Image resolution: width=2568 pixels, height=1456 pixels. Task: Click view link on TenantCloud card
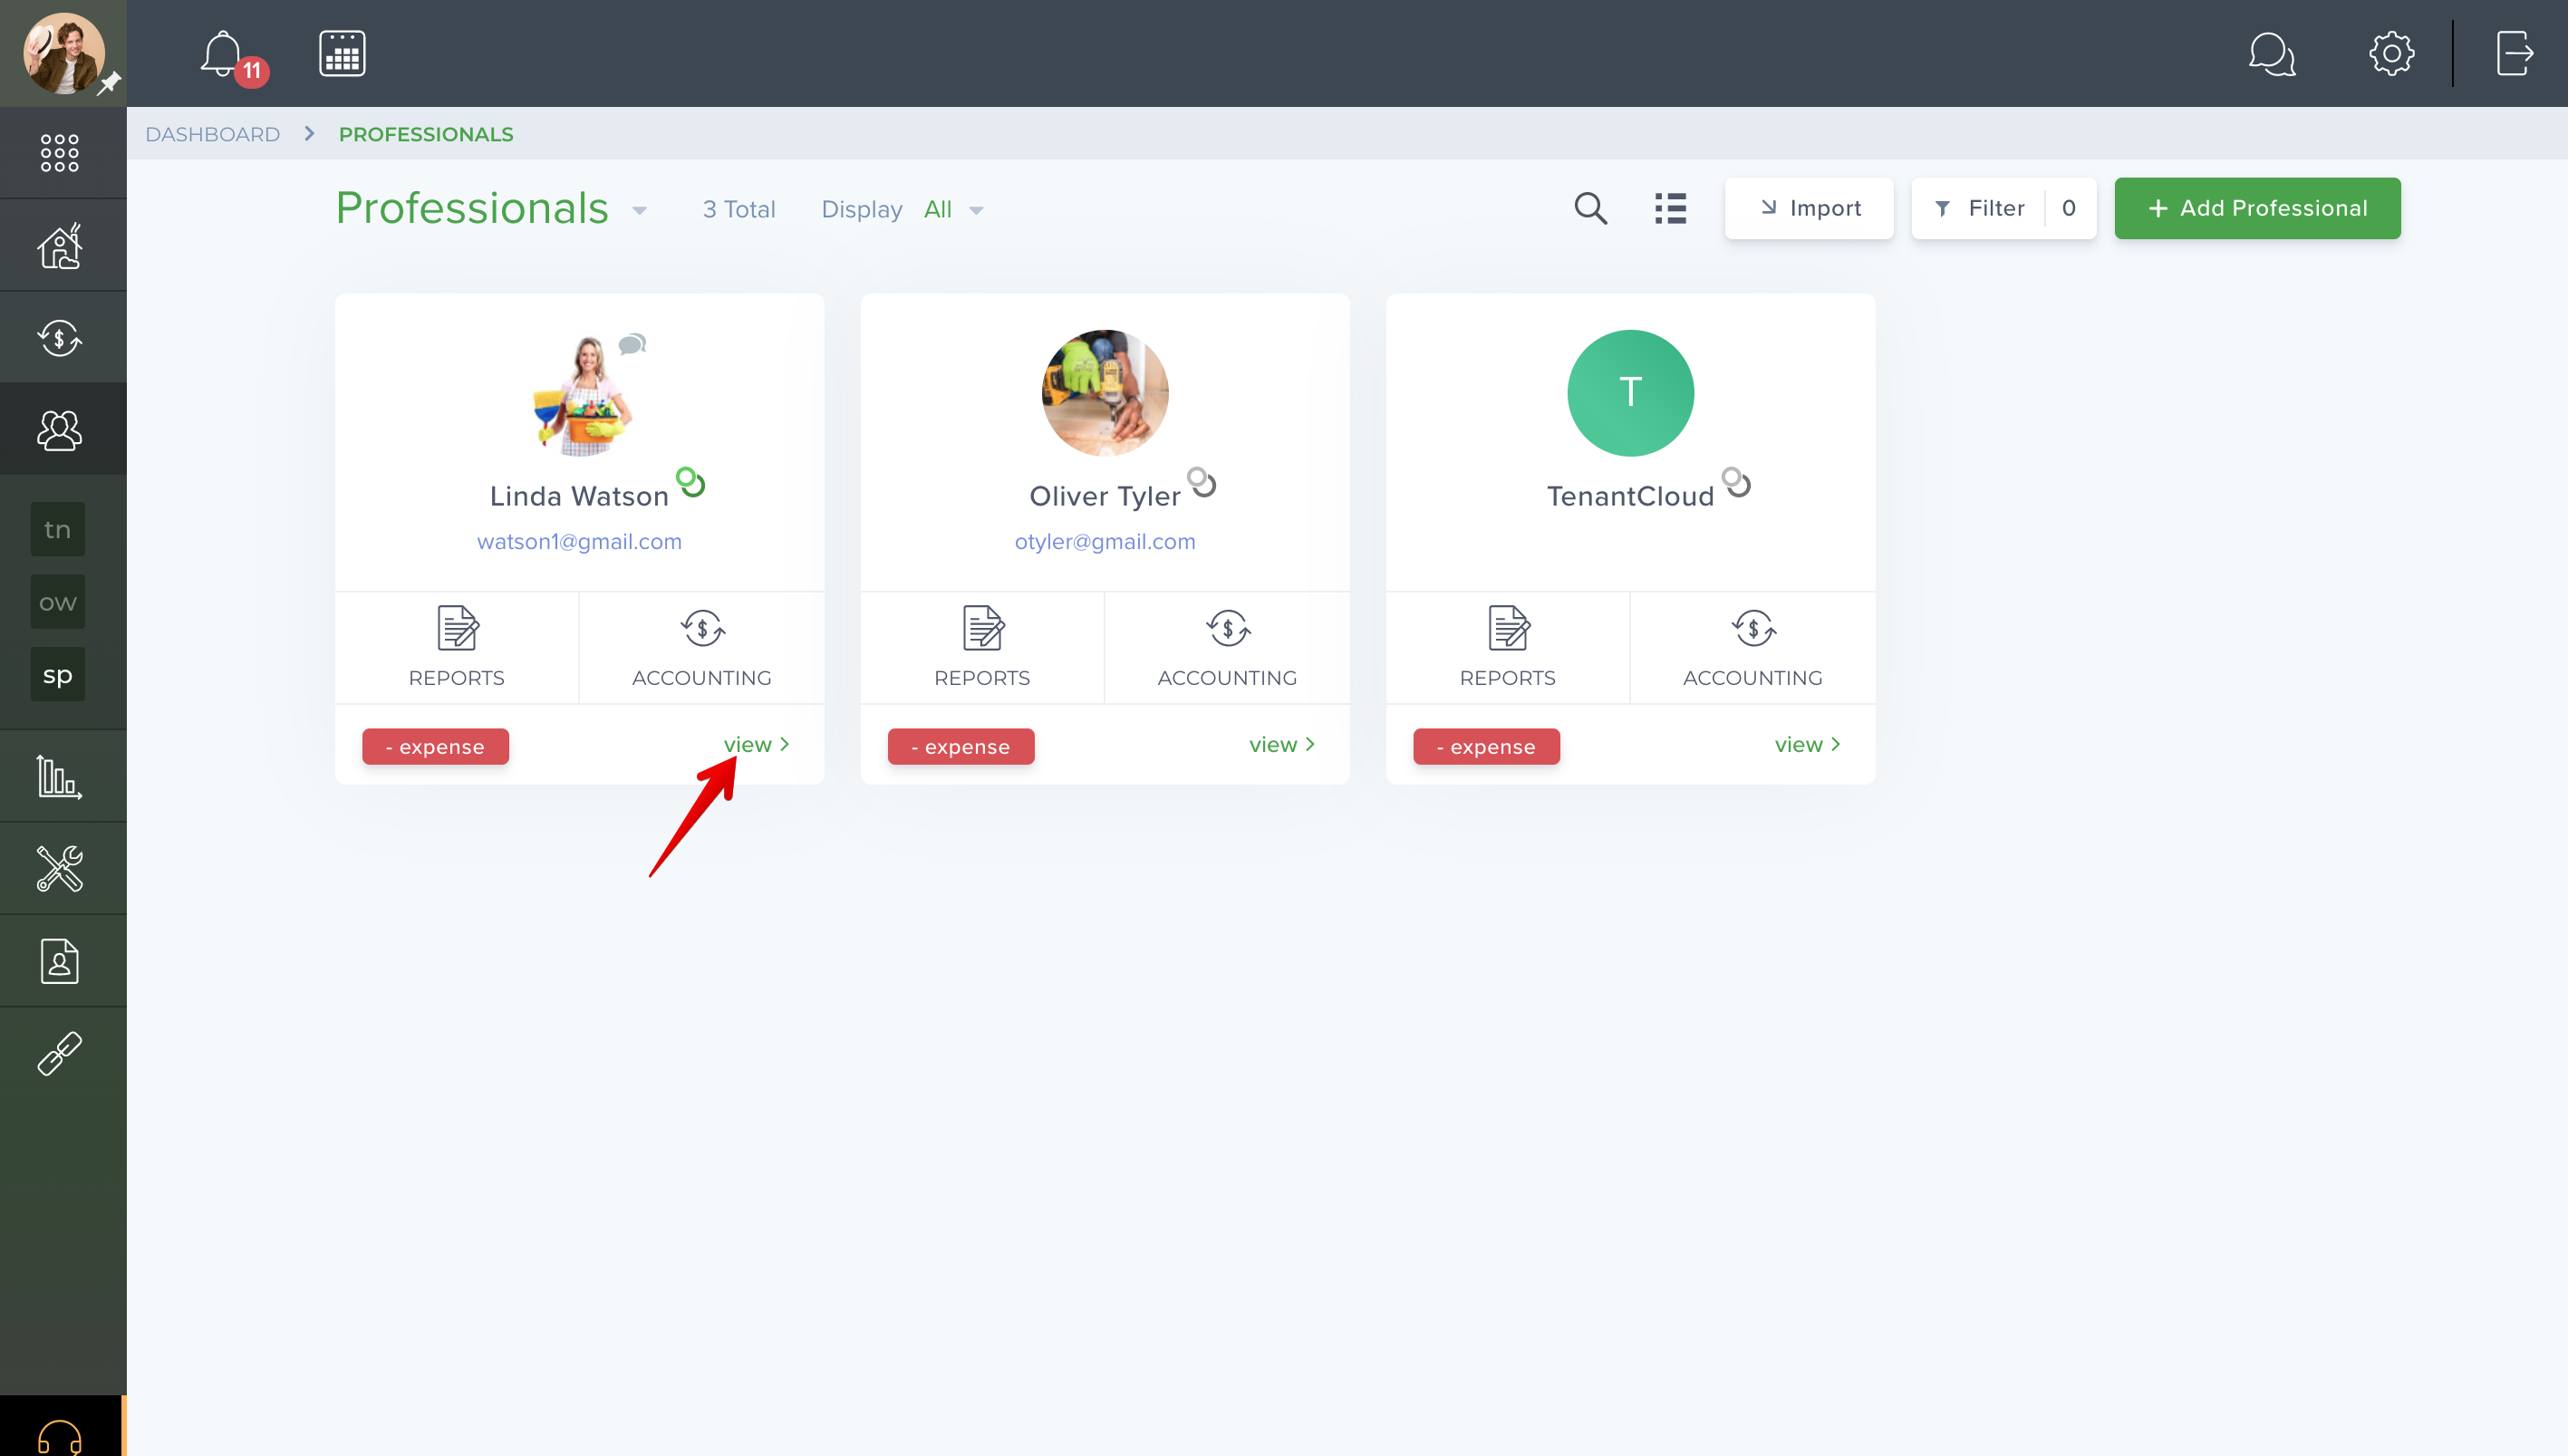pyautogui.click(x=1808, y=744)
